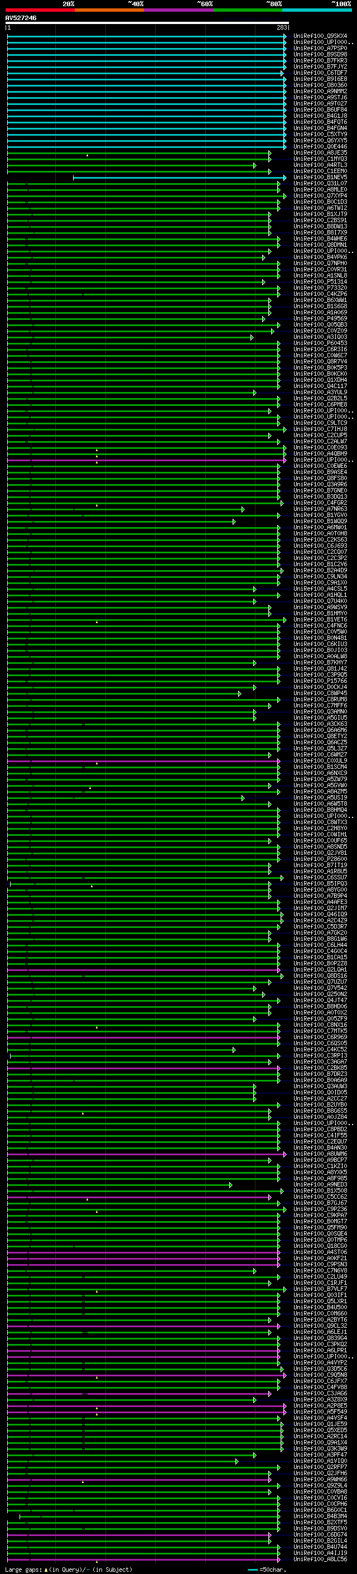Open hit UniRef100_B5IPQ3
The image size is (357, 1574).
[320, 883]
